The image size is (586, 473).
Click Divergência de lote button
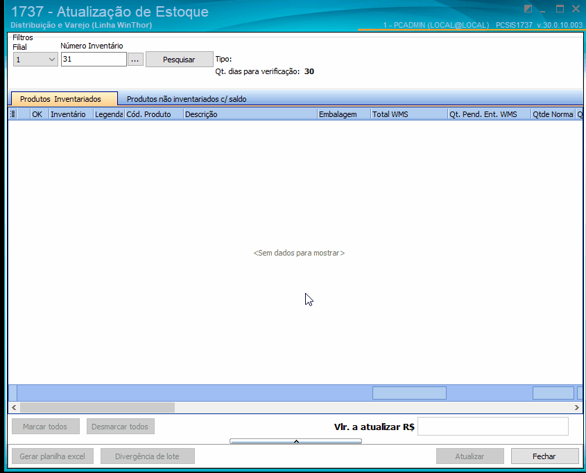tap(147, 456)
